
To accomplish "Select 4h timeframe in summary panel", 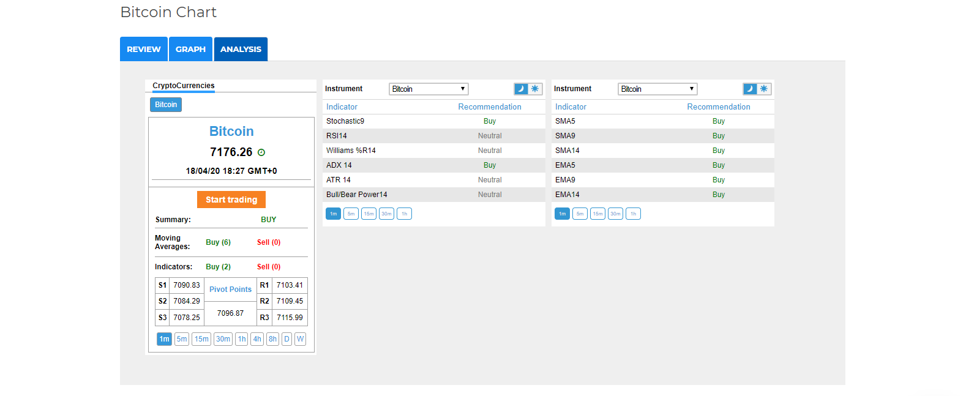I will coord(257,339).
